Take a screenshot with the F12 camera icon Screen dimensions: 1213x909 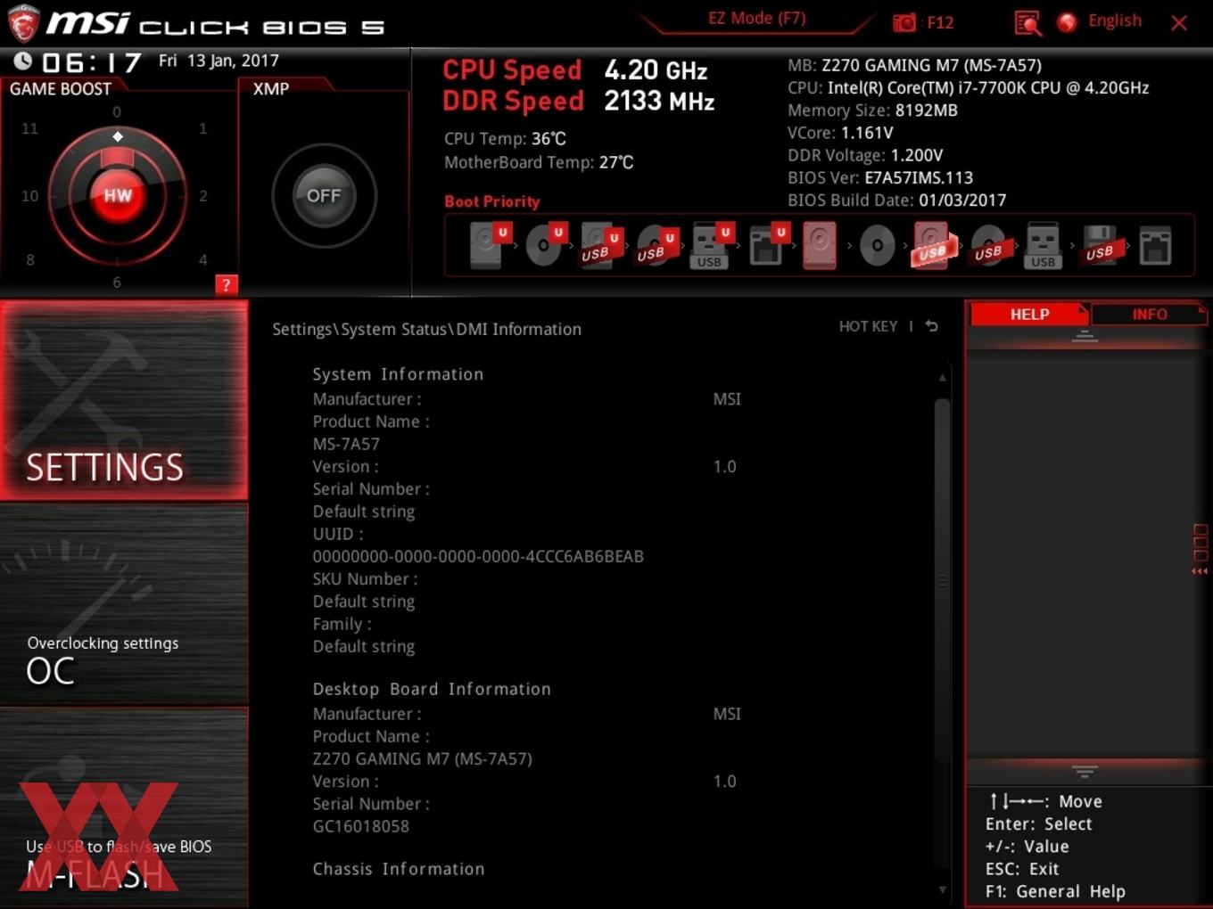pos(904,22)
